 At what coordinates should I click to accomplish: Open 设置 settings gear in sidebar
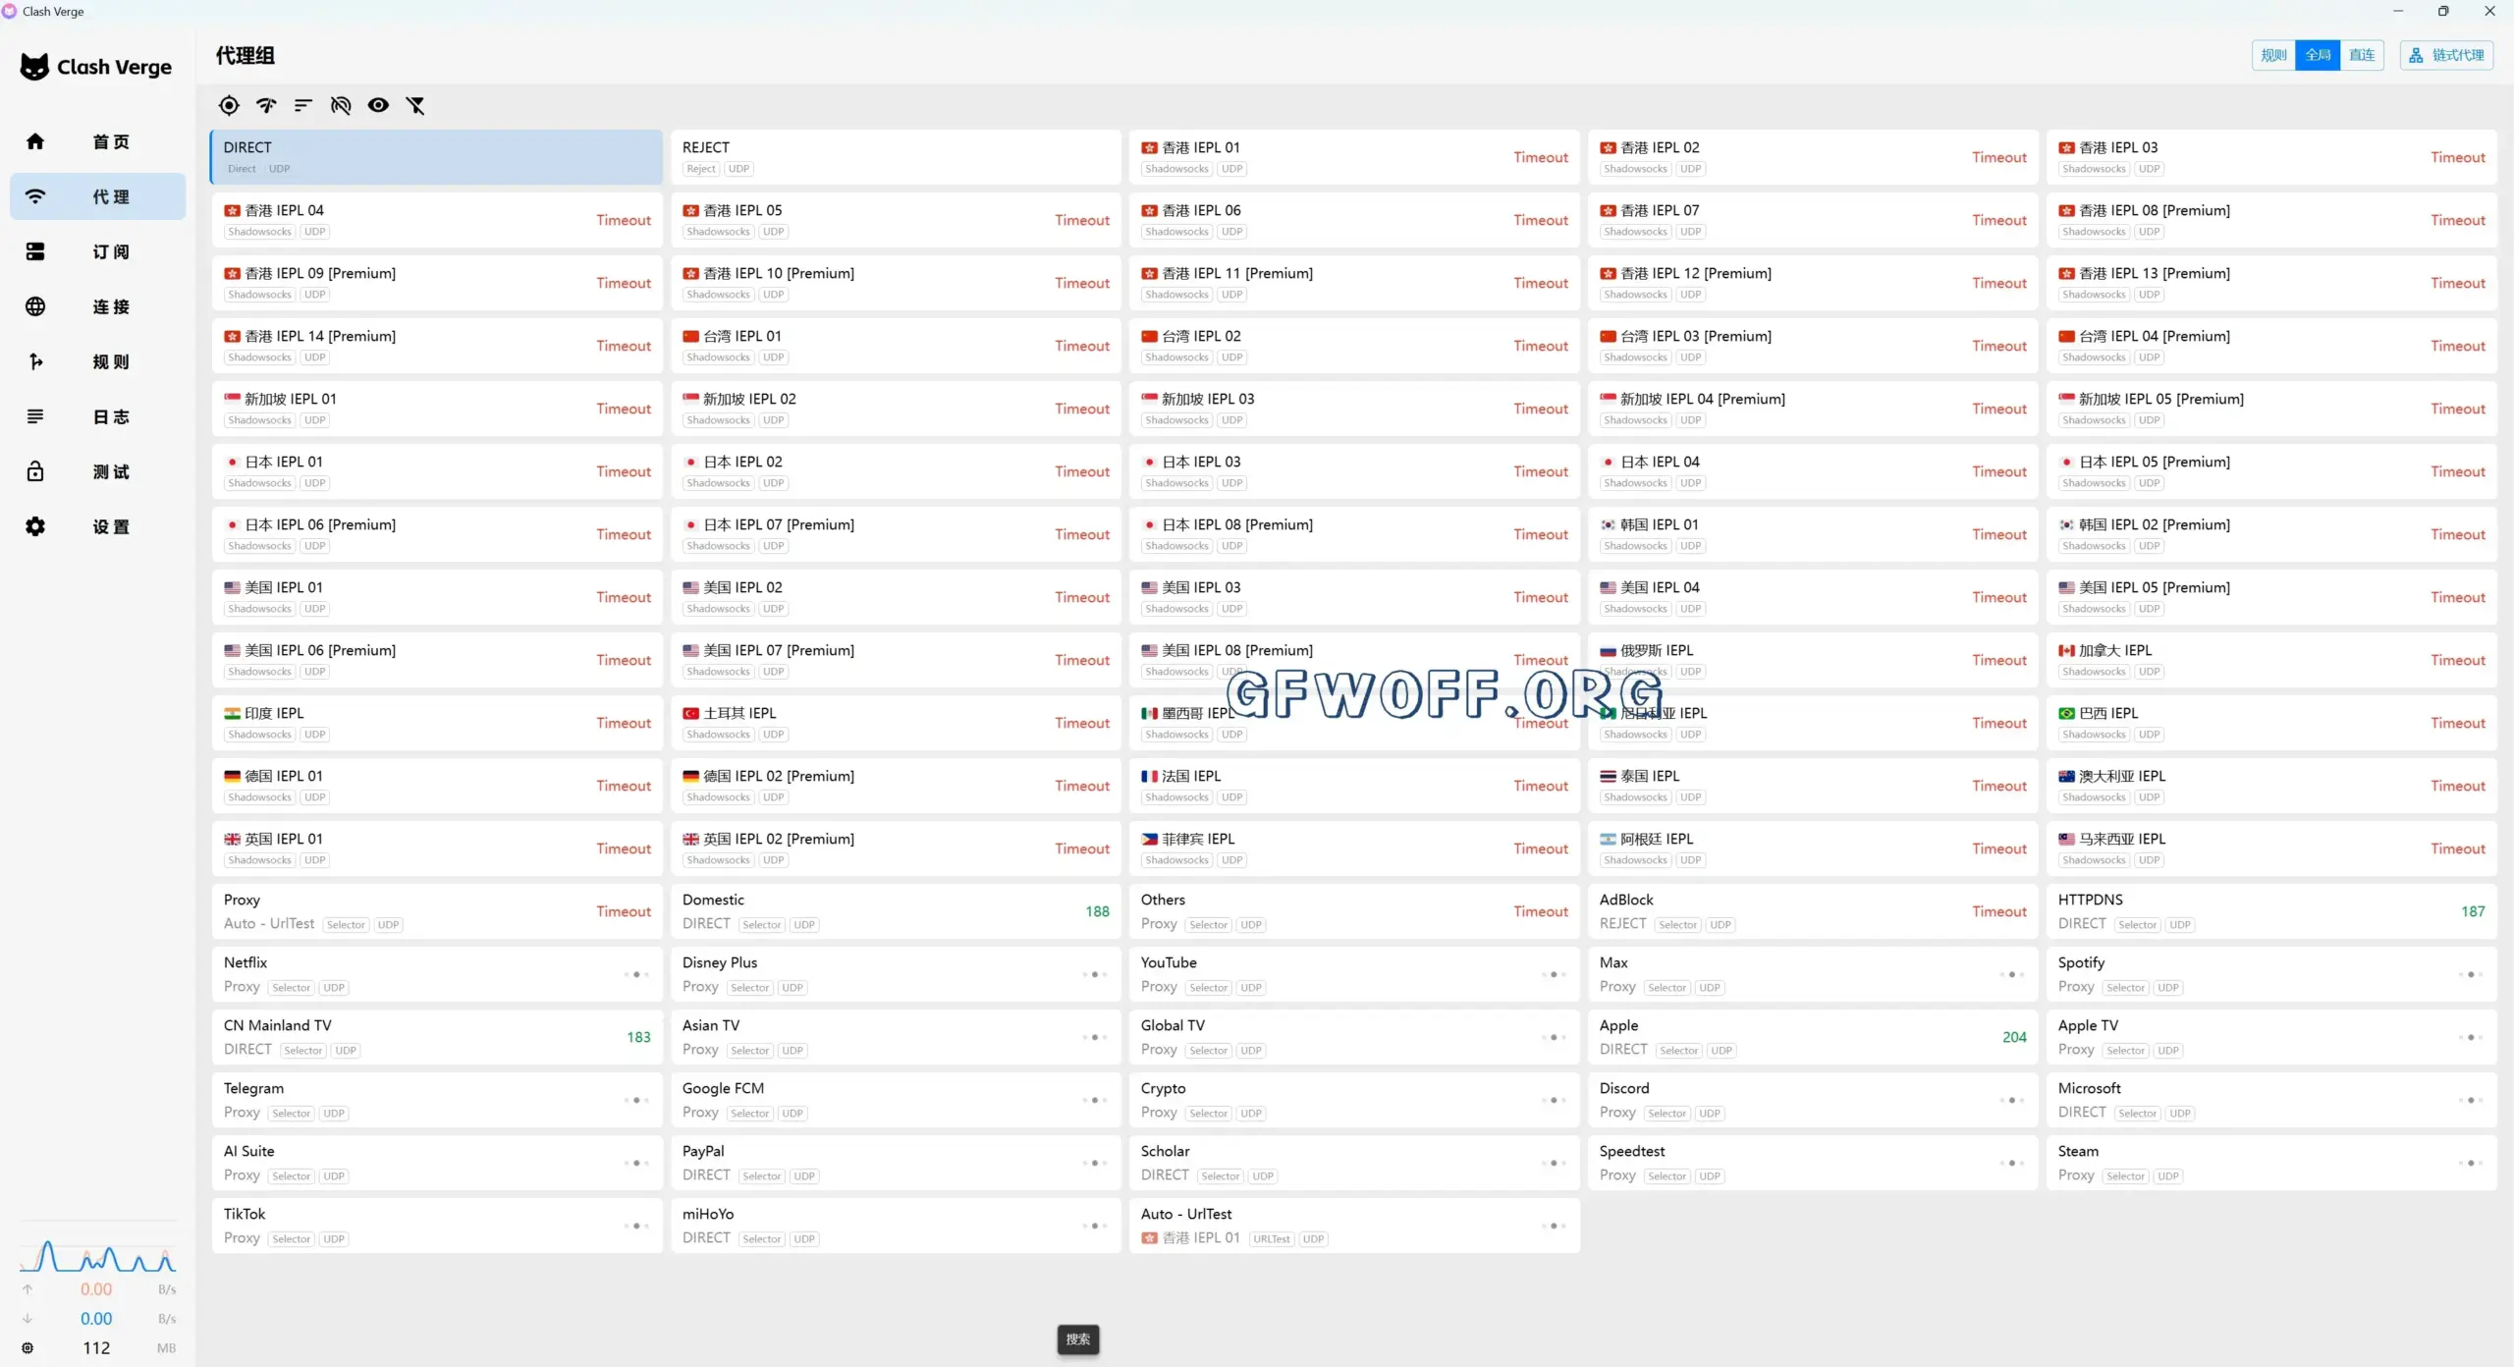click(x=35, y=526)
